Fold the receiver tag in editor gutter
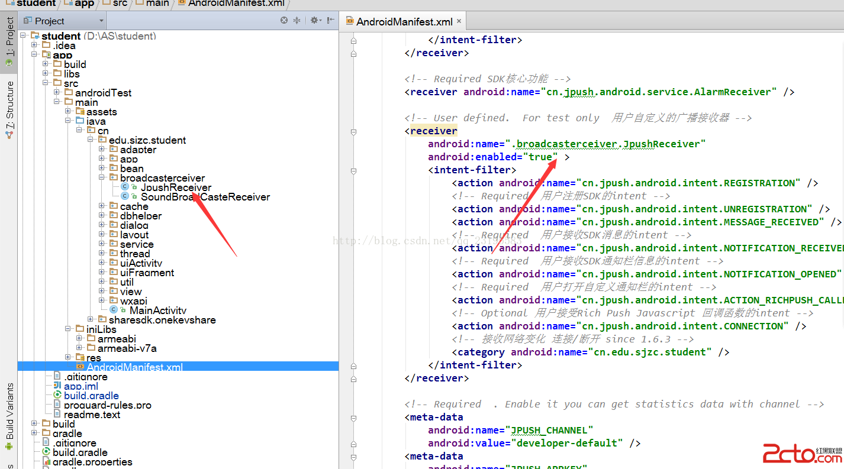The width and height of the screenshot is (844, 469). (353, 131)
